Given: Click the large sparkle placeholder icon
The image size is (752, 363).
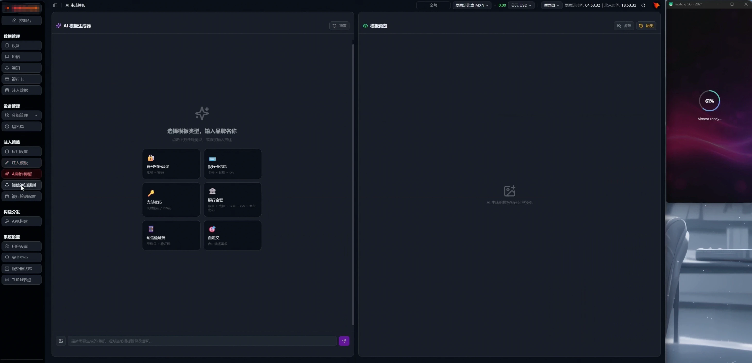Looking at the screenshot, I should 202,113.
